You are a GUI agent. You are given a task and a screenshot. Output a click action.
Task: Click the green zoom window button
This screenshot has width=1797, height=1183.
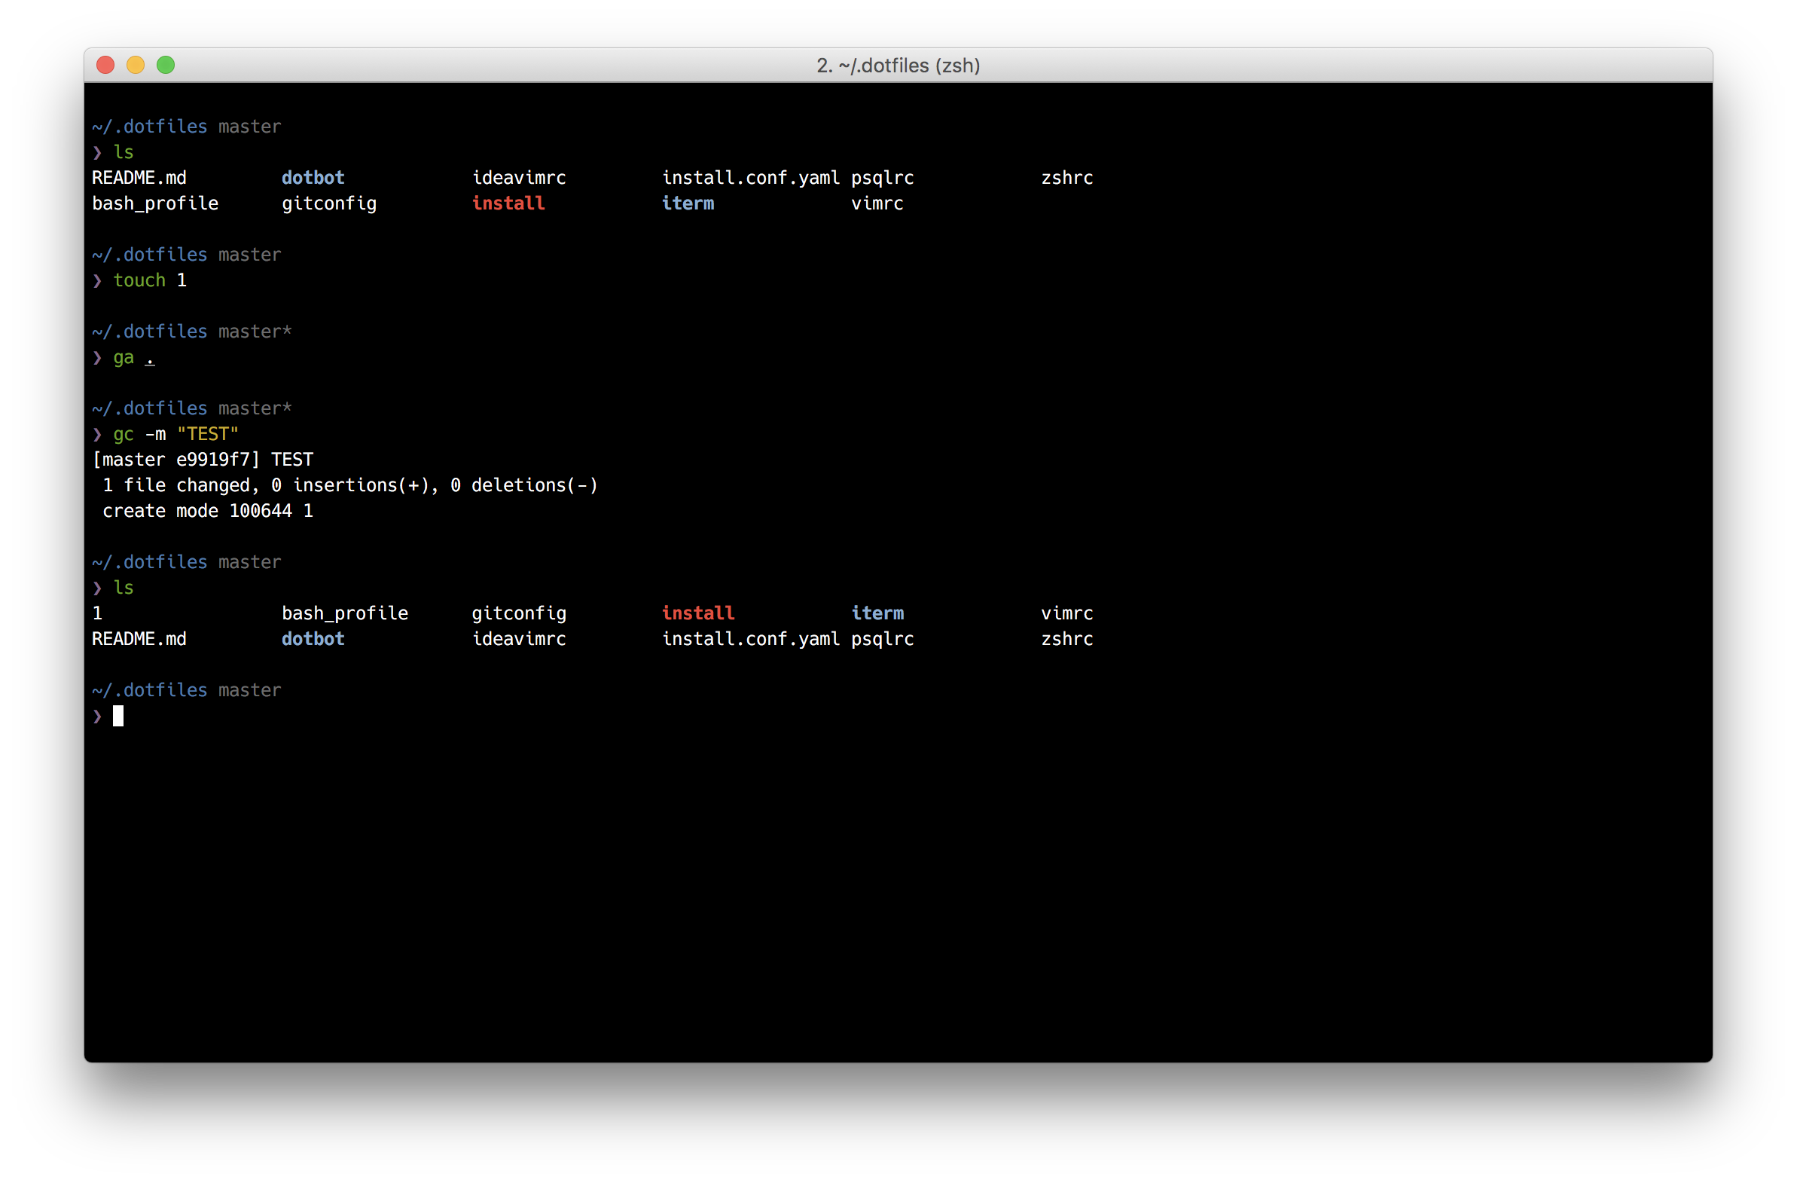coord(166,65)
